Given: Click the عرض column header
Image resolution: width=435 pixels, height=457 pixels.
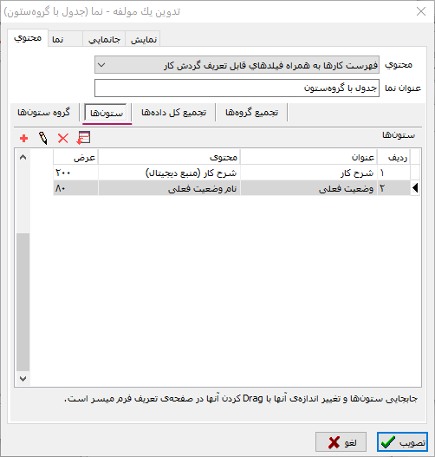Looking at the screenshot, I should point(75,157).
